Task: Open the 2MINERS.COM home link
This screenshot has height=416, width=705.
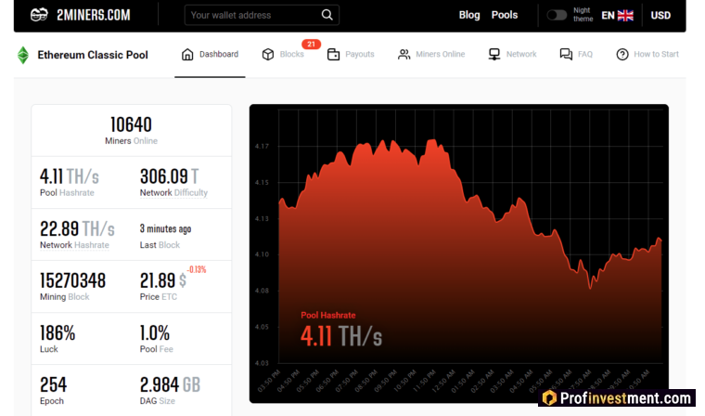Action: (x=94, y=15)
